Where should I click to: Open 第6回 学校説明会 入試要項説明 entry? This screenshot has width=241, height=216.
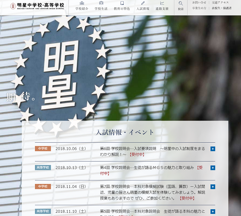click(x=153, y=151)
